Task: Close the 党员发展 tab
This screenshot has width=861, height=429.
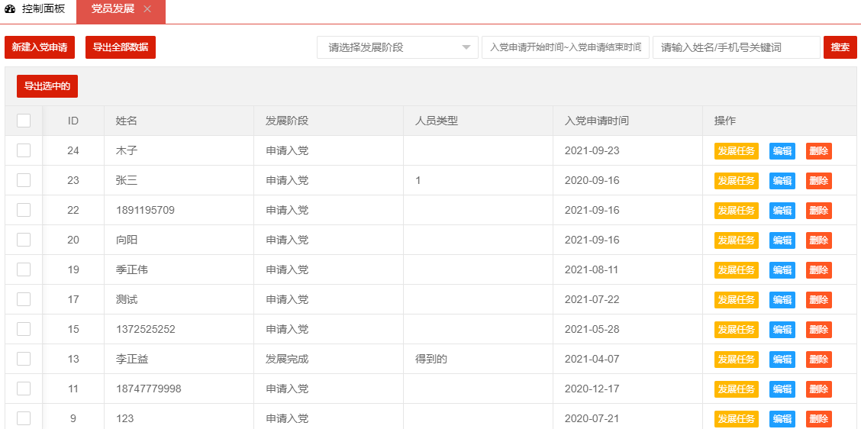Action: point(147,9)
